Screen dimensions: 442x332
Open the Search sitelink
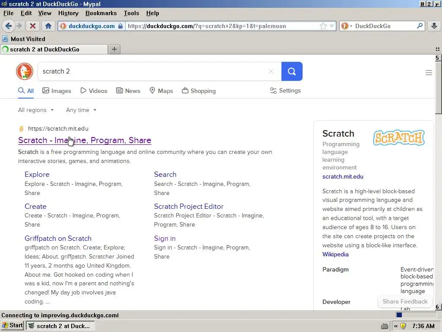tap(165, 175)
